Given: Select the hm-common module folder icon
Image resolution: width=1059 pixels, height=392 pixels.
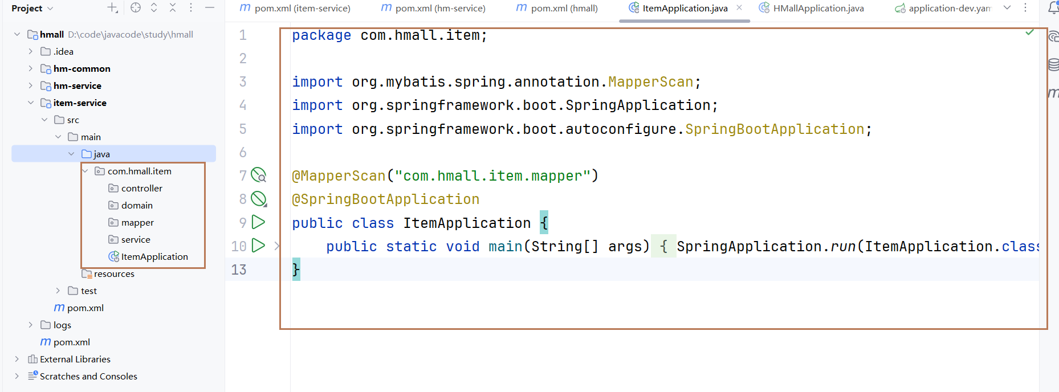Looking at the screenshot, I should pos(46,68).
